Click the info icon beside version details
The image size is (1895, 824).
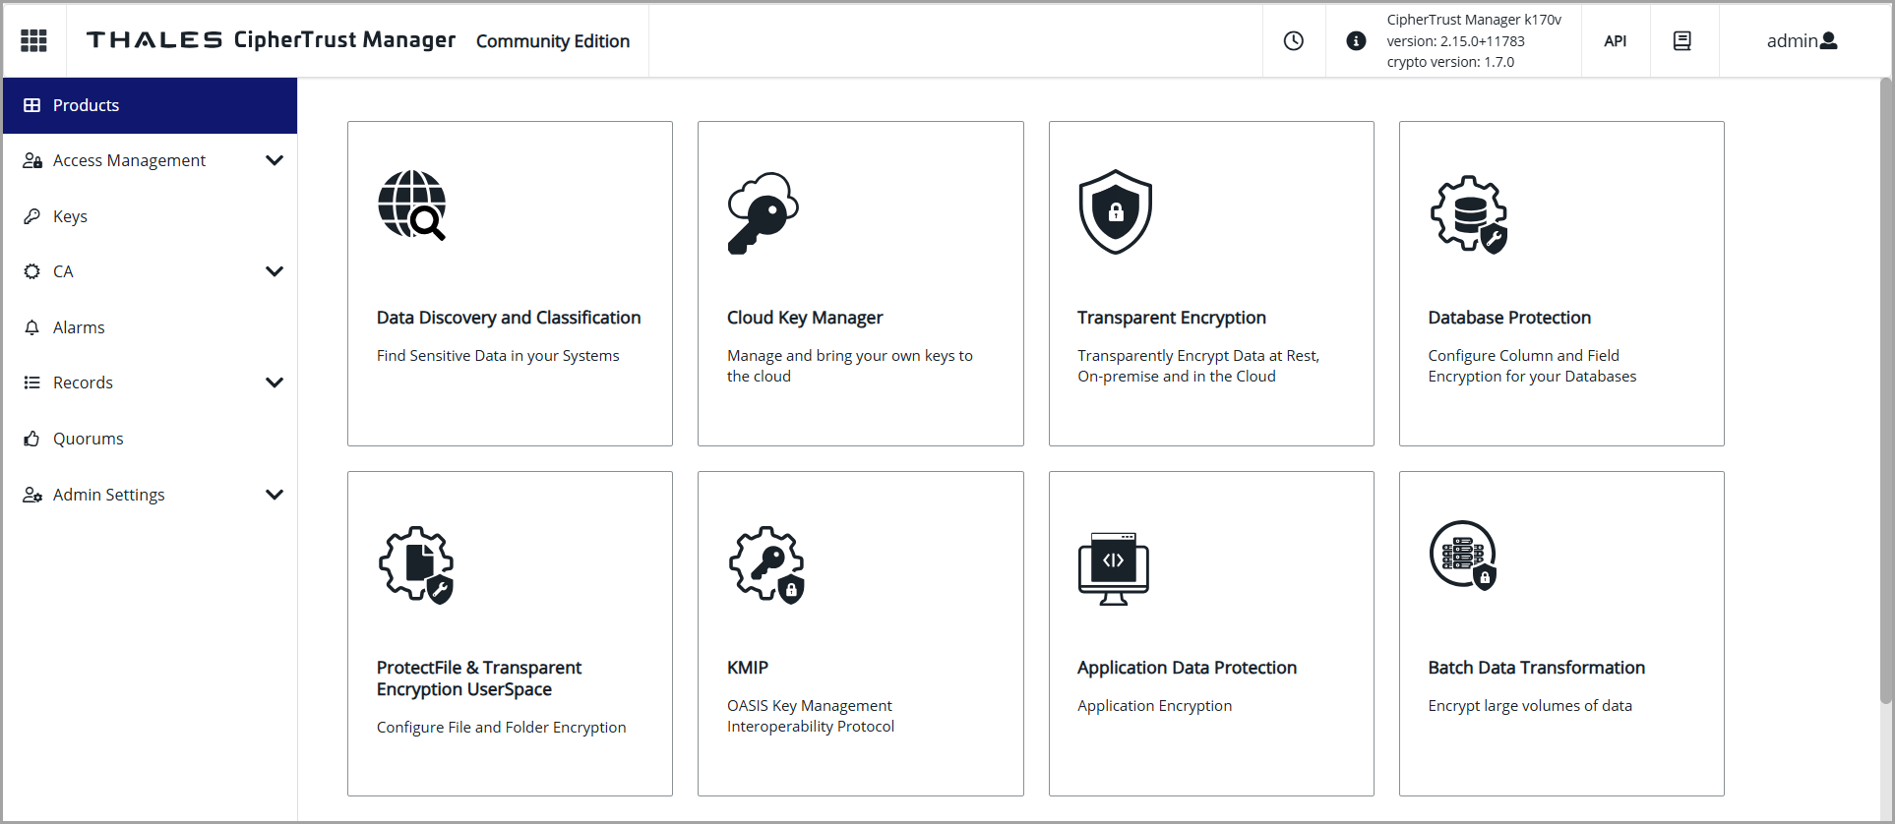coord(1356,40)
